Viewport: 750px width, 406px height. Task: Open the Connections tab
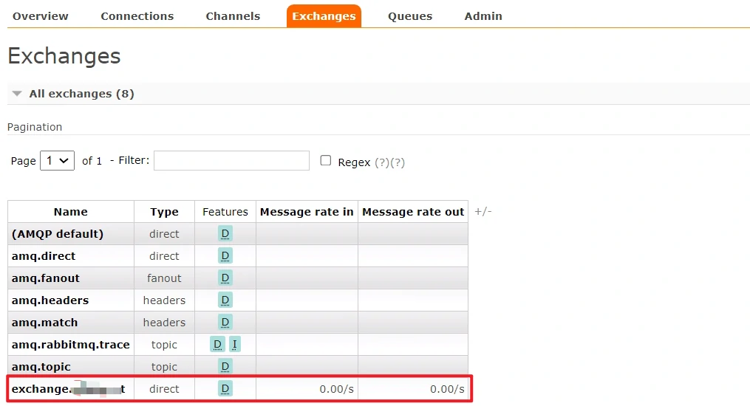tap(137, 16)
